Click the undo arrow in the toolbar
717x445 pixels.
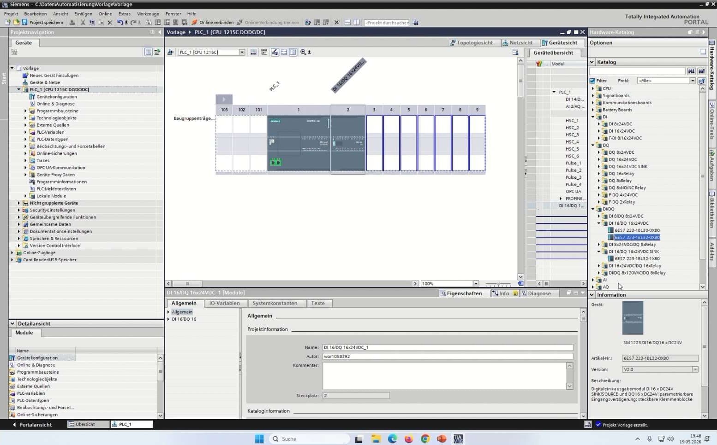point(120,22)
